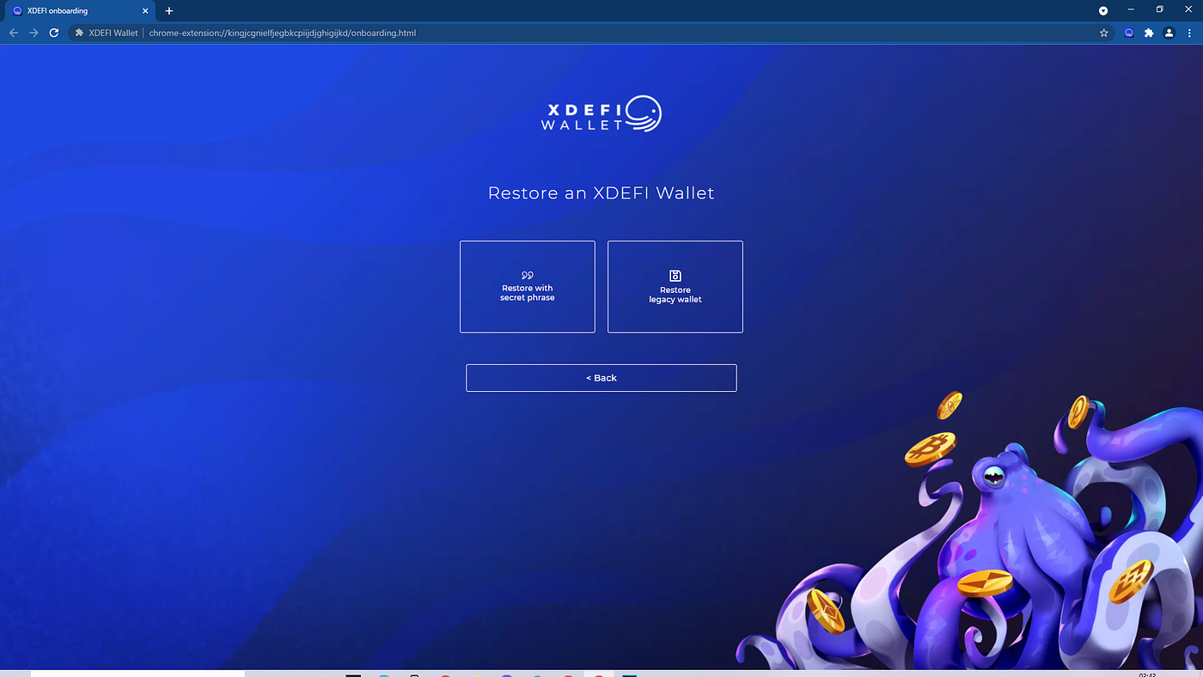
Task: Click the browser forward arrow
Action: point(34,33)
